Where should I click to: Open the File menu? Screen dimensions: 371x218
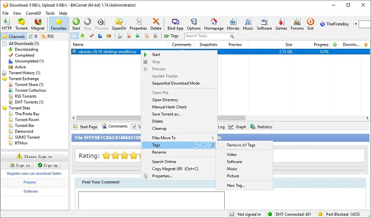(5, 13)
